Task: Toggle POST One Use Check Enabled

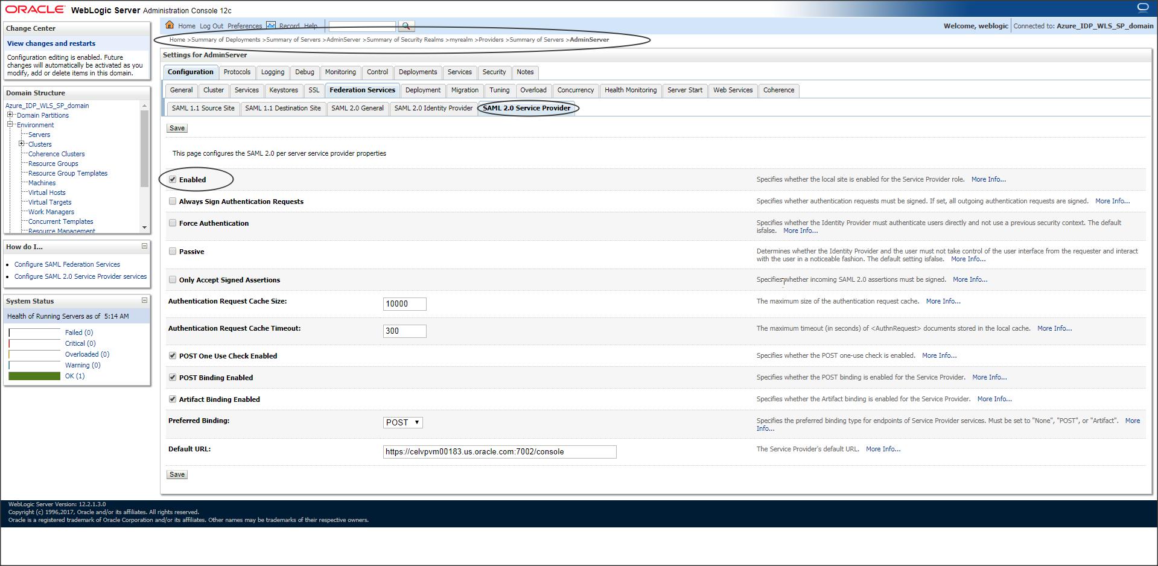Action: tap(173, 355)
